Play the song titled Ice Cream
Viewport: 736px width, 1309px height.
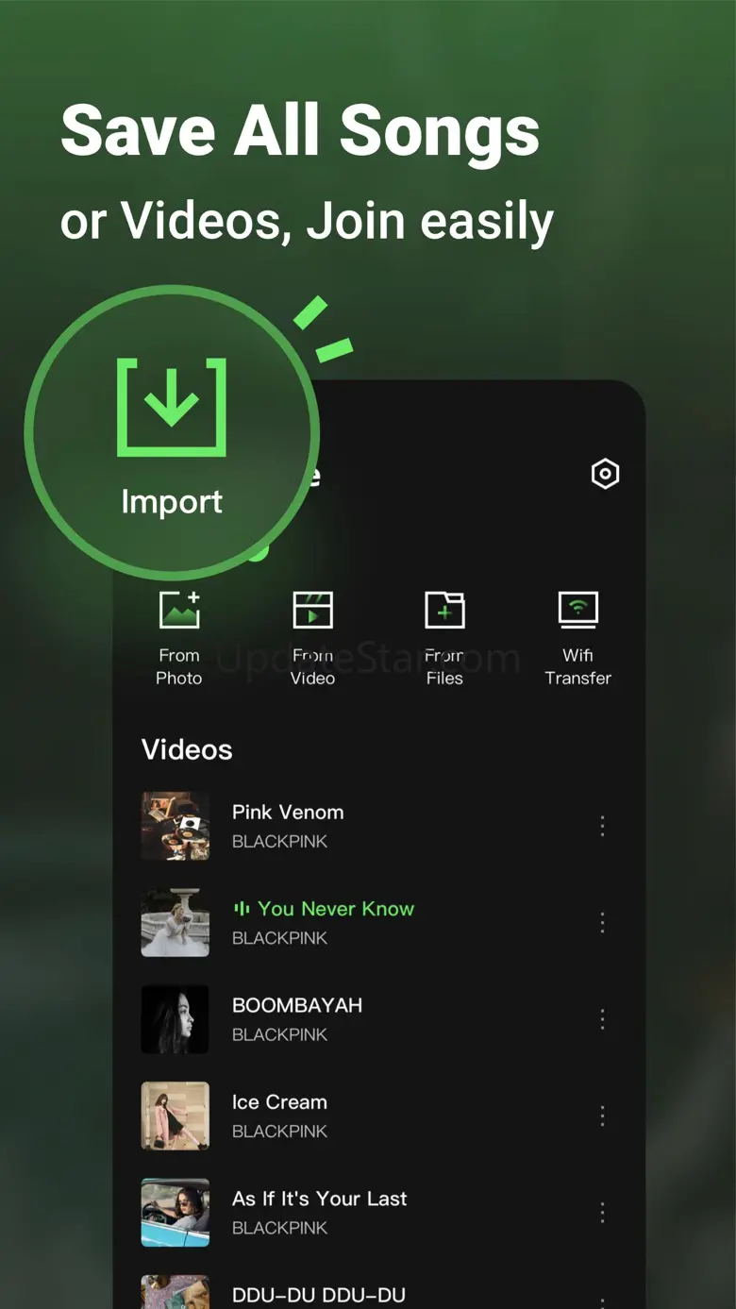click(x=279, y=1102)
